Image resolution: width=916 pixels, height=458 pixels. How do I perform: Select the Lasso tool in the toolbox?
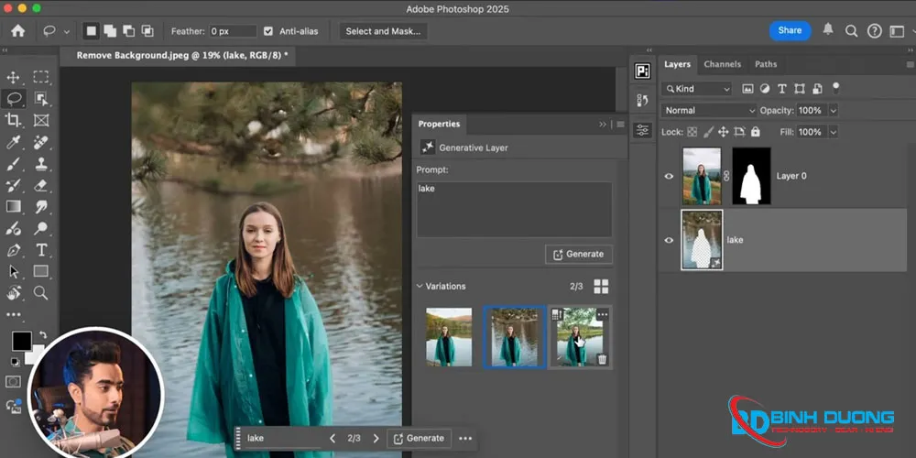pos(14,98)
